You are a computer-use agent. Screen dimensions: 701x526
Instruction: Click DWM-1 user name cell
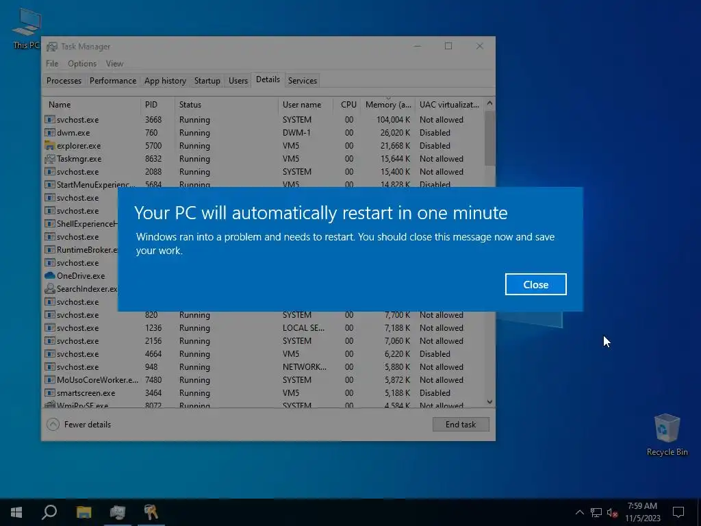tap(296, 133)
